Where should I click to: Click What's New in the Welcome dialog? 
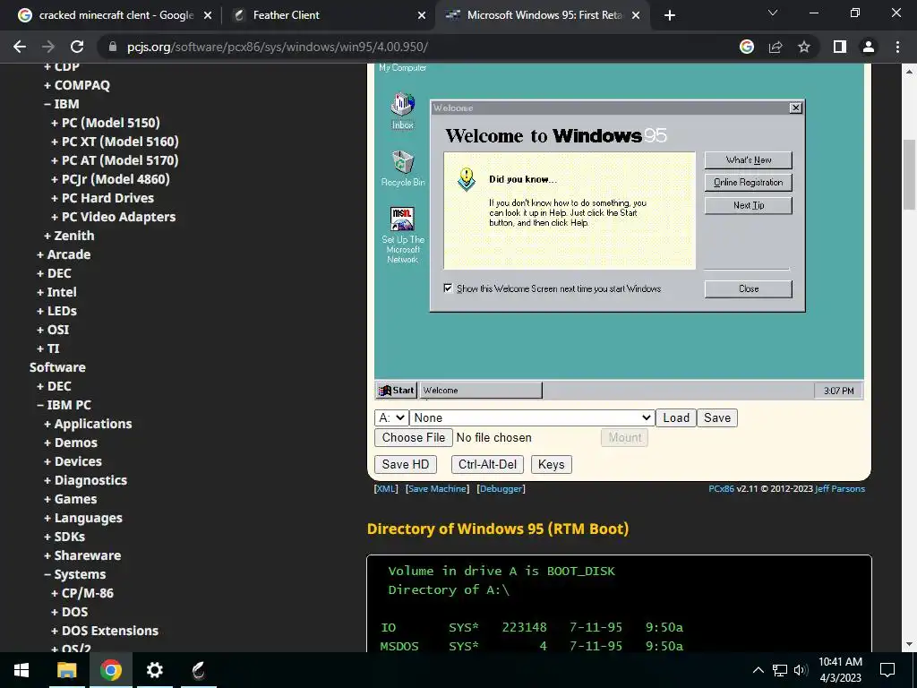point(748,159)
